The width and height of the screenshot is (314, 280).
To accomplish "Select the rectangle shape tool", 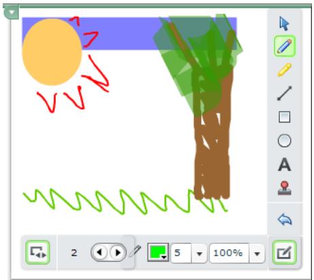I will coord(284,117).
